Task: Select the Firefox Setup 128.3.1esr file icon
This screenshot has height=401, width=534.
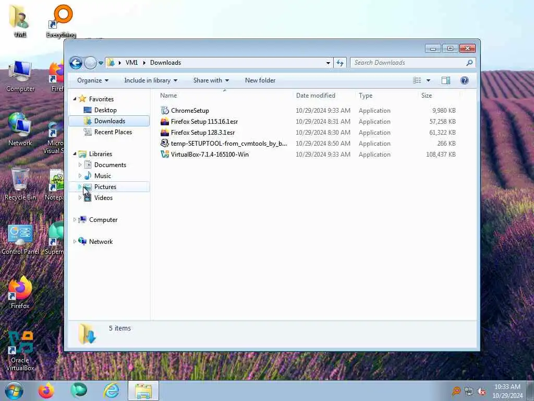Action: [x=165, y=132]
